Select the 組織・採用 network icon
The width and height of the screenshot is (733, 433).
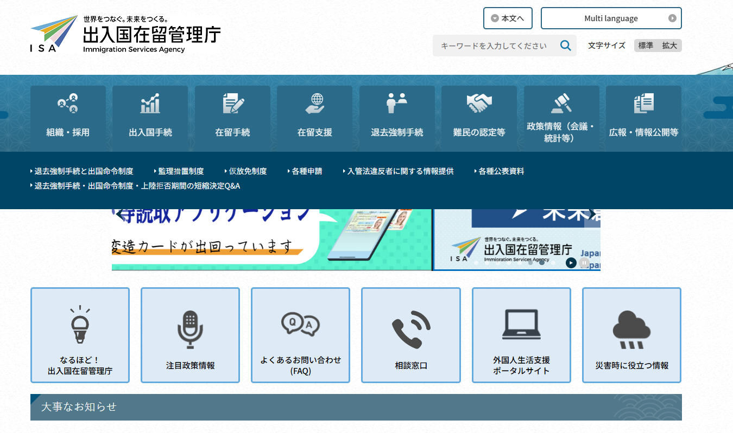(67, 104)
